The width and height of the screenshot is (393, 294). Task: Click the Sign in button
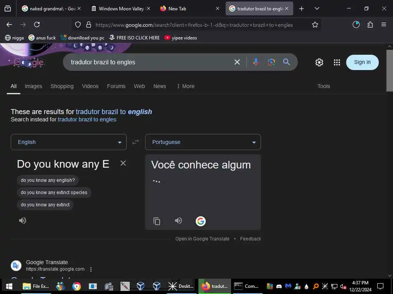362,62
